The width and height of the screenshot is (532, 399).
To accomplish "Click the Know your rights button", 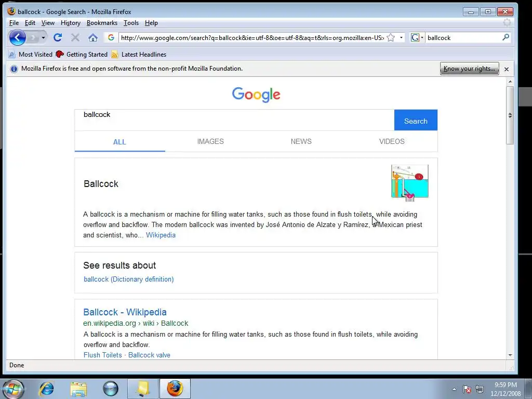I will click(469, 69).
